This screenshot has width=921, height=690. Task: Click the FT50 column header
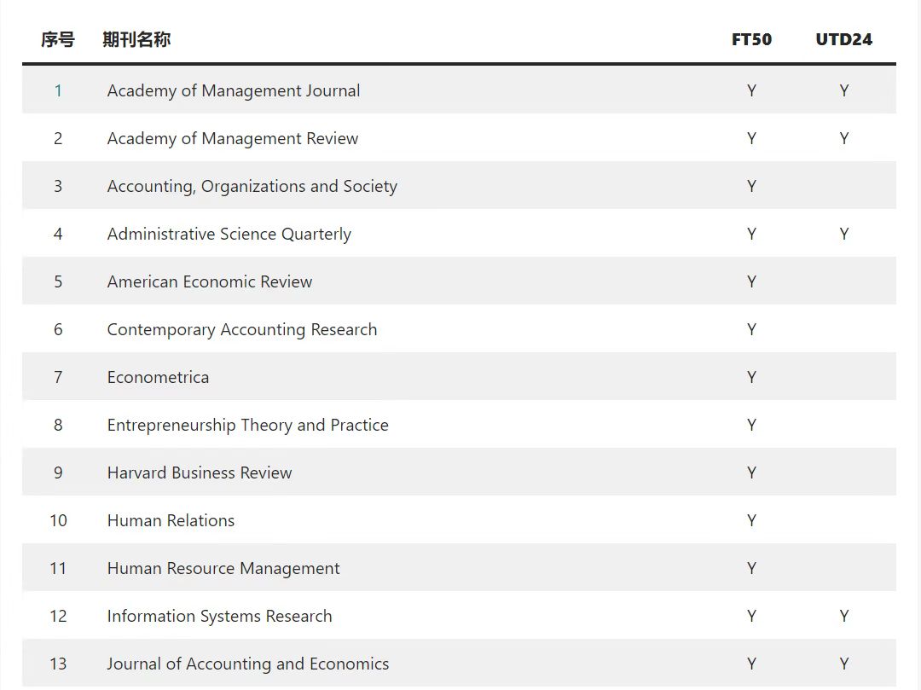(x=751, y=39)
